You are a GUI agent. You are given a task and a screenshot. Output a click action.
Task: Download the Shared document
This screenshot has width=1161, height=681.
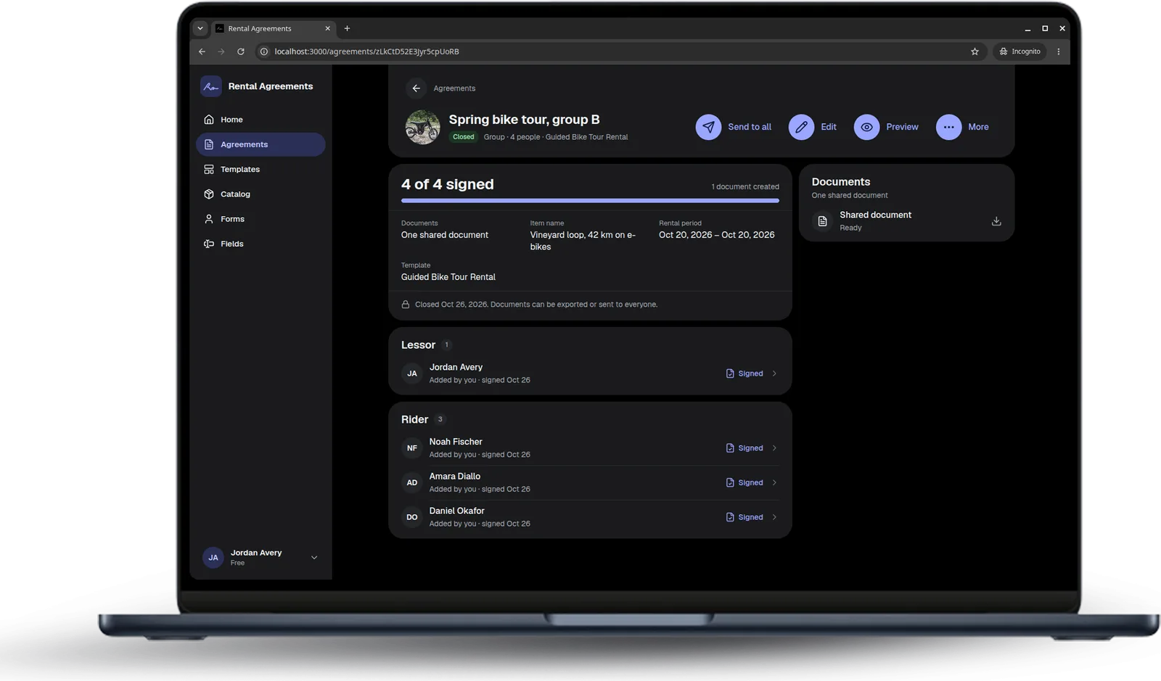996,221
